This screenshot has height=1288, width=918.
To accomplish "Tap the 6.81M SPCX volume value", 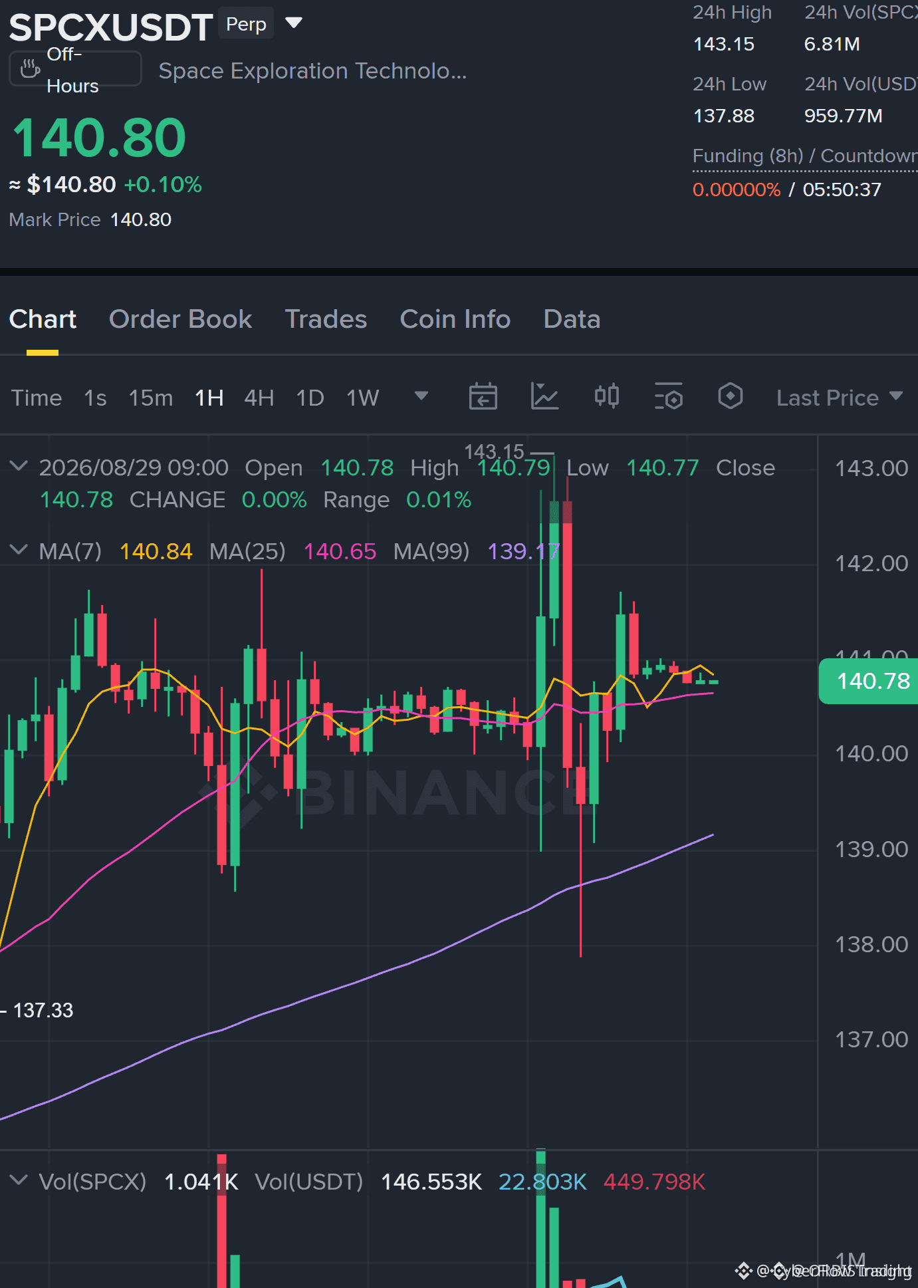I will click(x=832, y=44).
